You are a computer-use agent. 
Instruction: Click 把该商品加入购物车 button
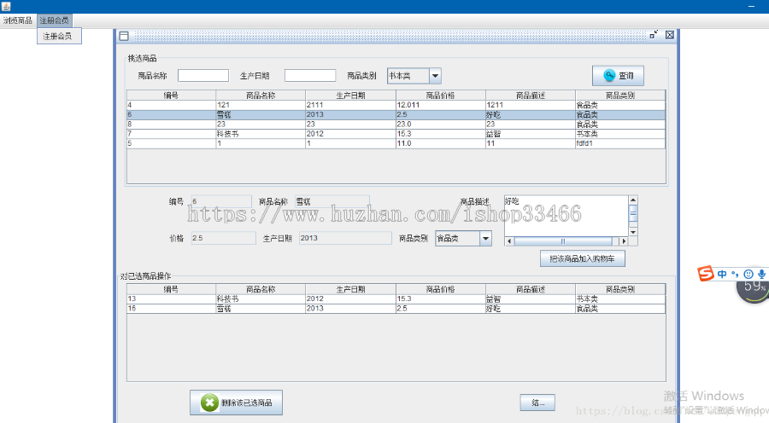pos(582,258)
